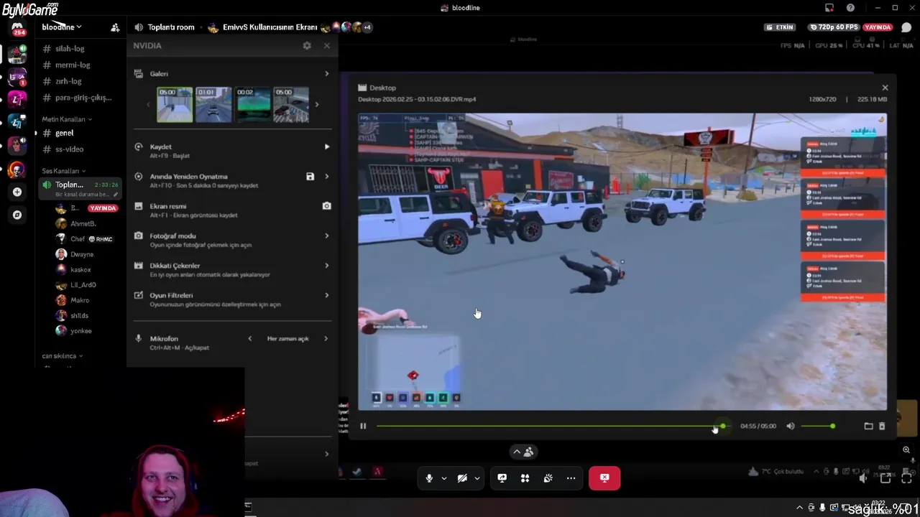Select gallery thumbnail labeled 00:02
Image resolution: width=920 pixels, height=517 pixels.
pos(252,105)
